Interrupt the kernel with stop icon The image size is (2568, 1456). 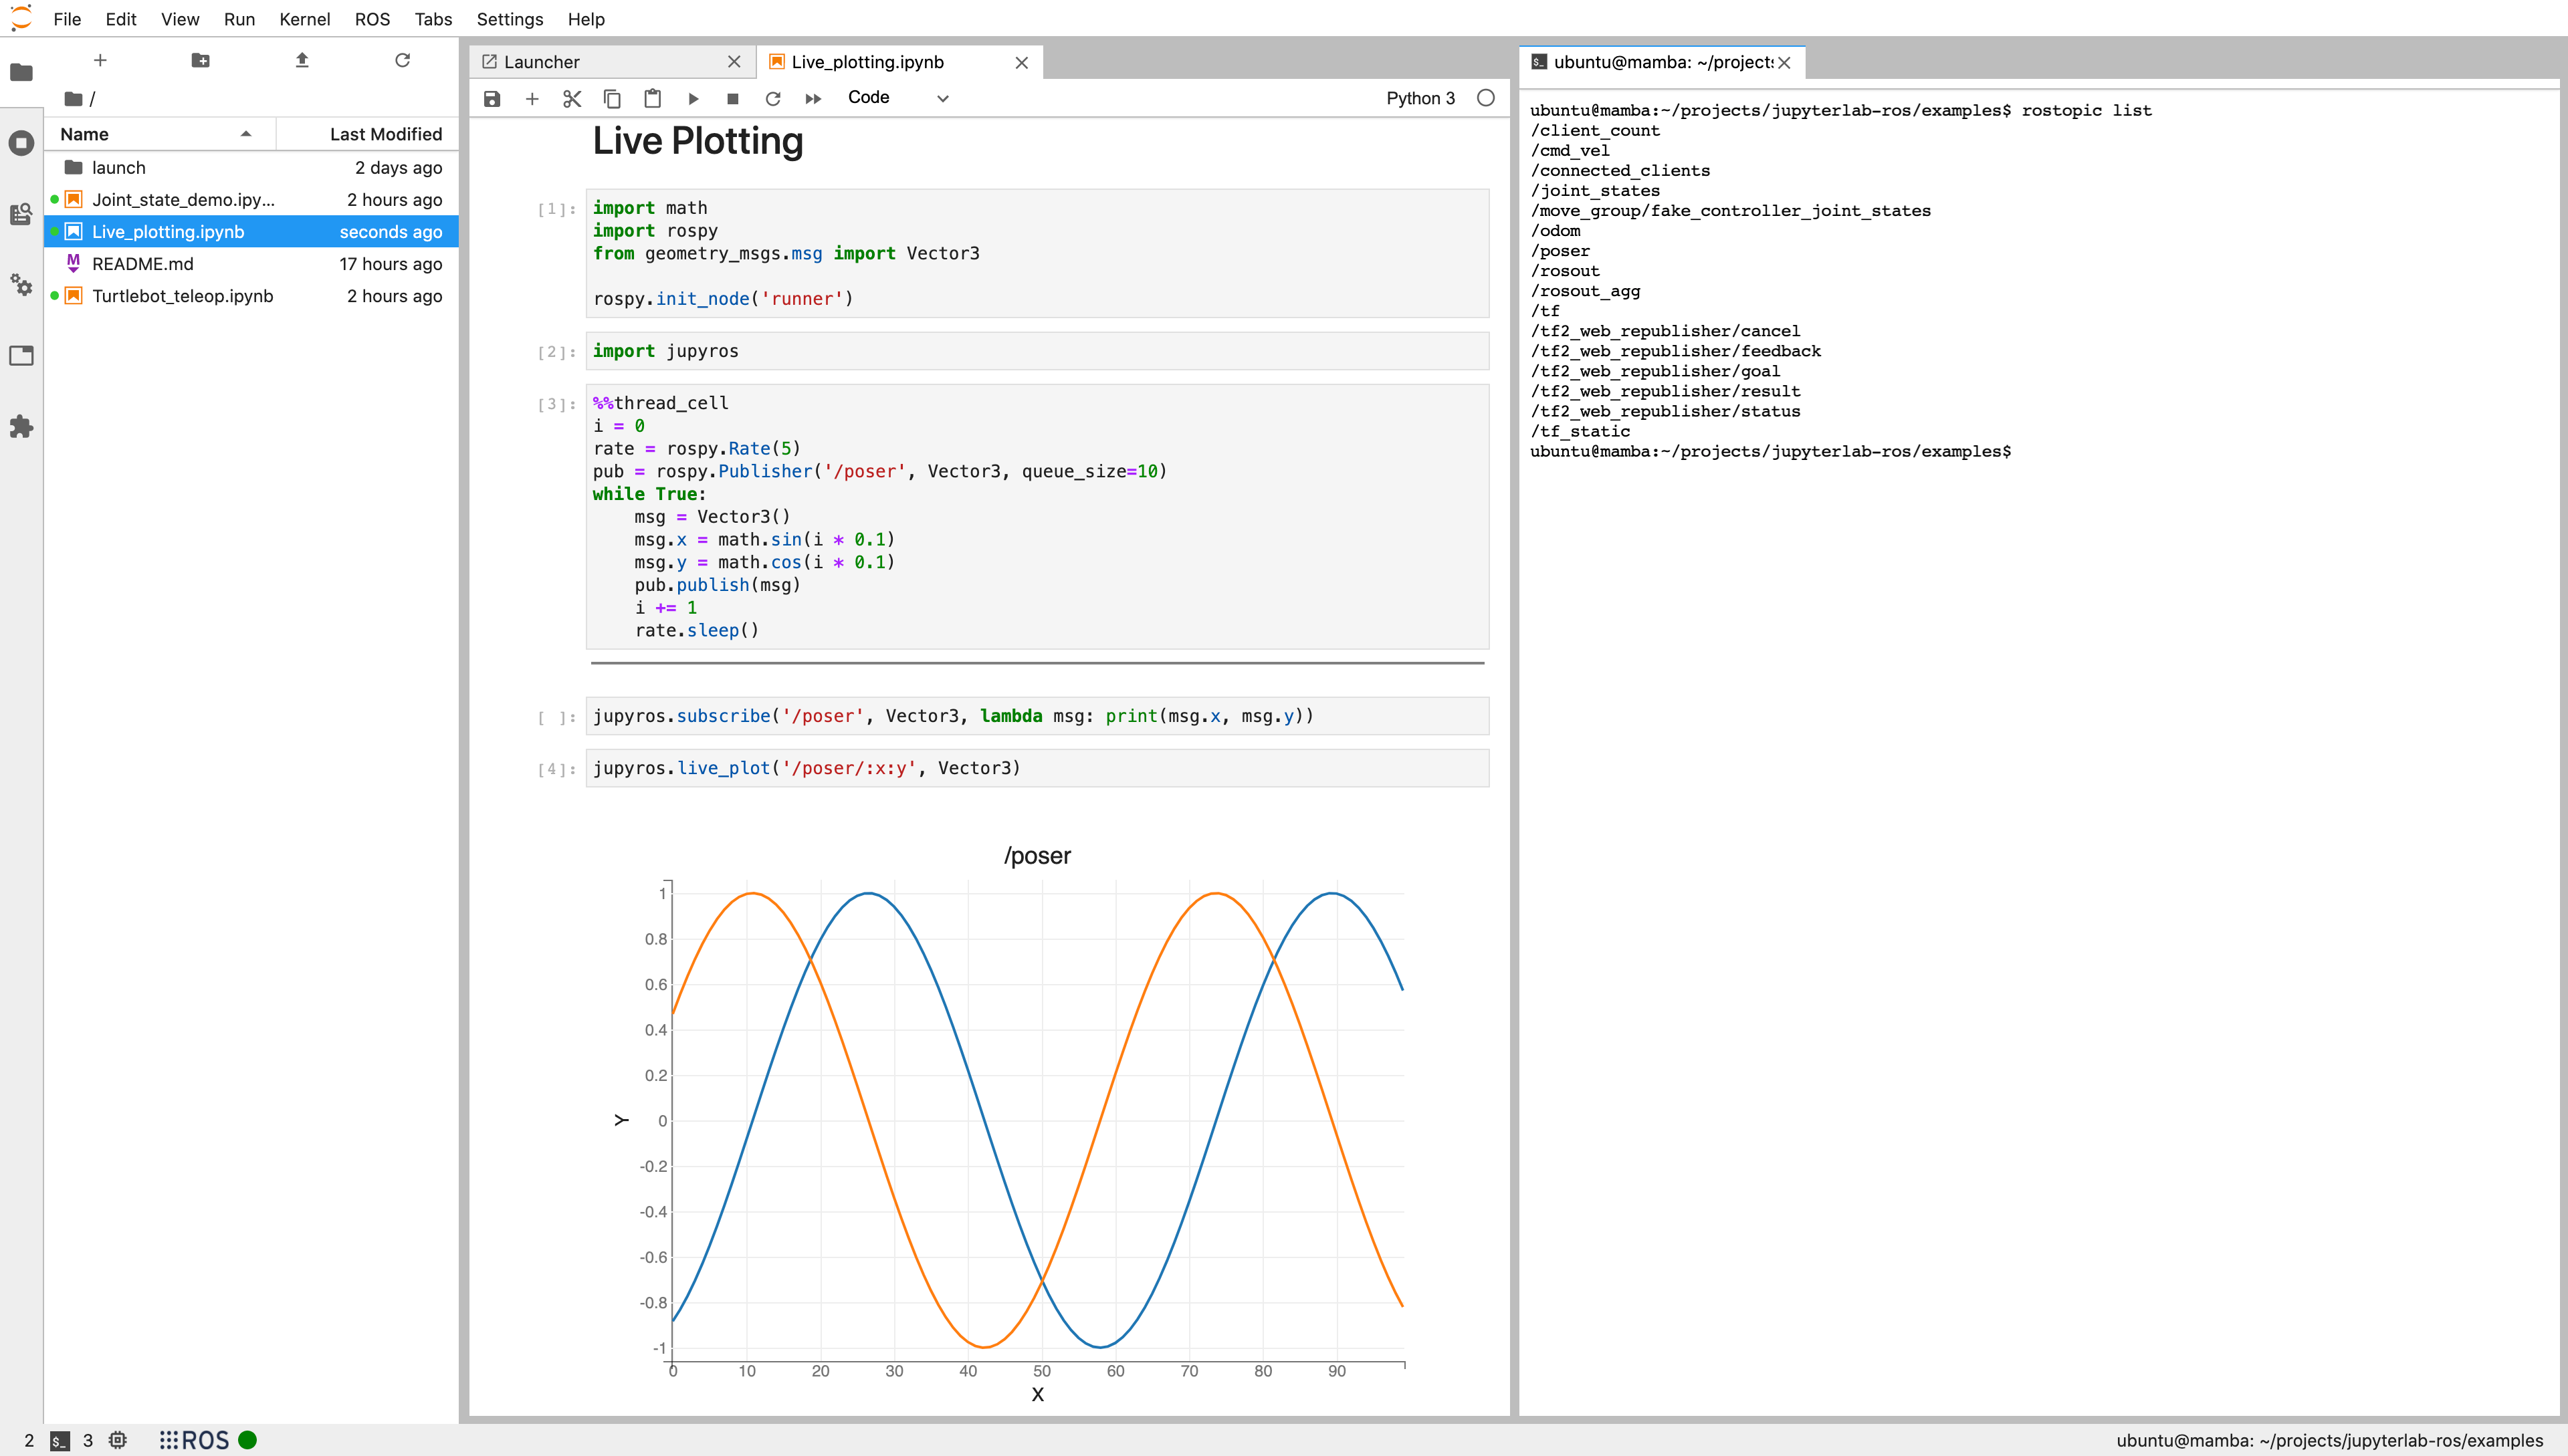732,98
